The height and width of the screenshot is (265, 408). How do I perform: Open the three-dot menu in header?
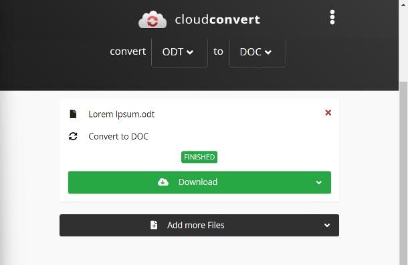[x=332, y=17]
